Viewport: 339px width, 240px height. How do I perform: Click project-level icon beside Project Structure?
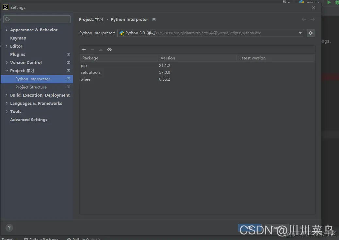pos(68,87)
